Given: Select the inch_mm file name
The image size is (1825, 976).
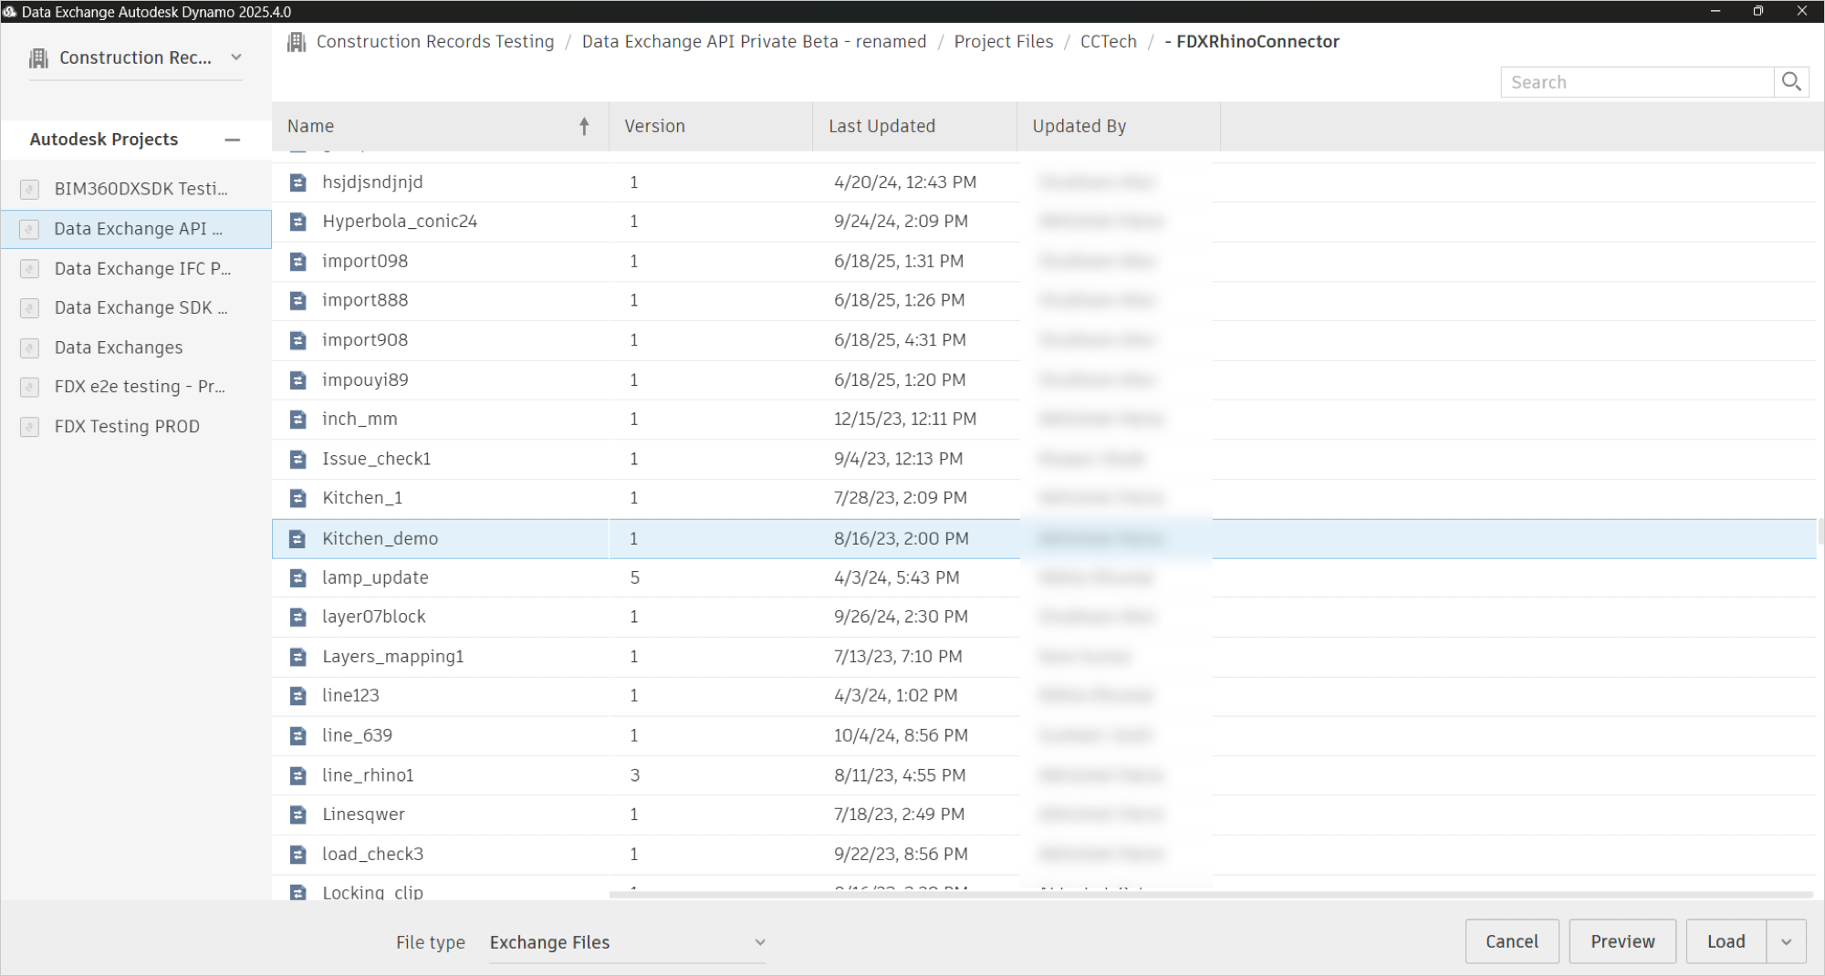Looking at the screenshot, I should tap(360, 420).
